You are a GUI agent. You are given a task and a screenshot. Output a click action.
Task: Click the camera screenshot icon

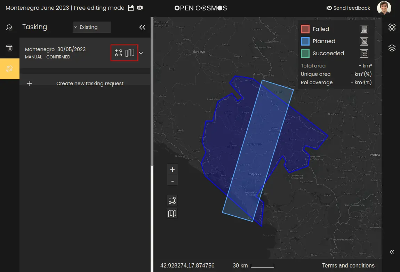tap(139, 8)
